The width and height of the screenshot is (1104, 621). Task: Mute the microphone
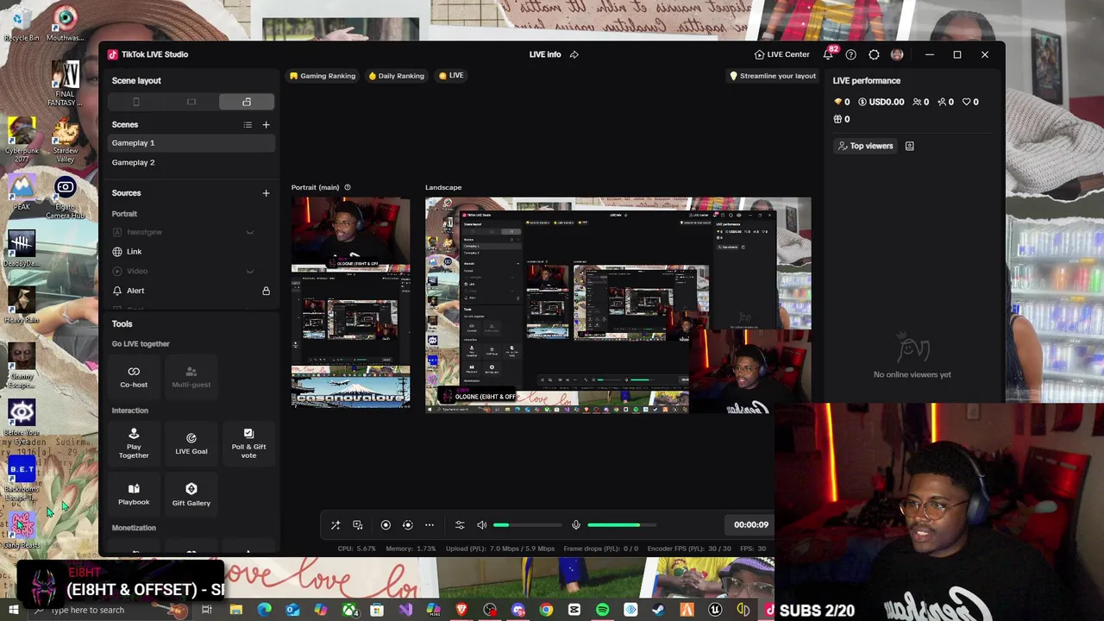coord(576,525)
